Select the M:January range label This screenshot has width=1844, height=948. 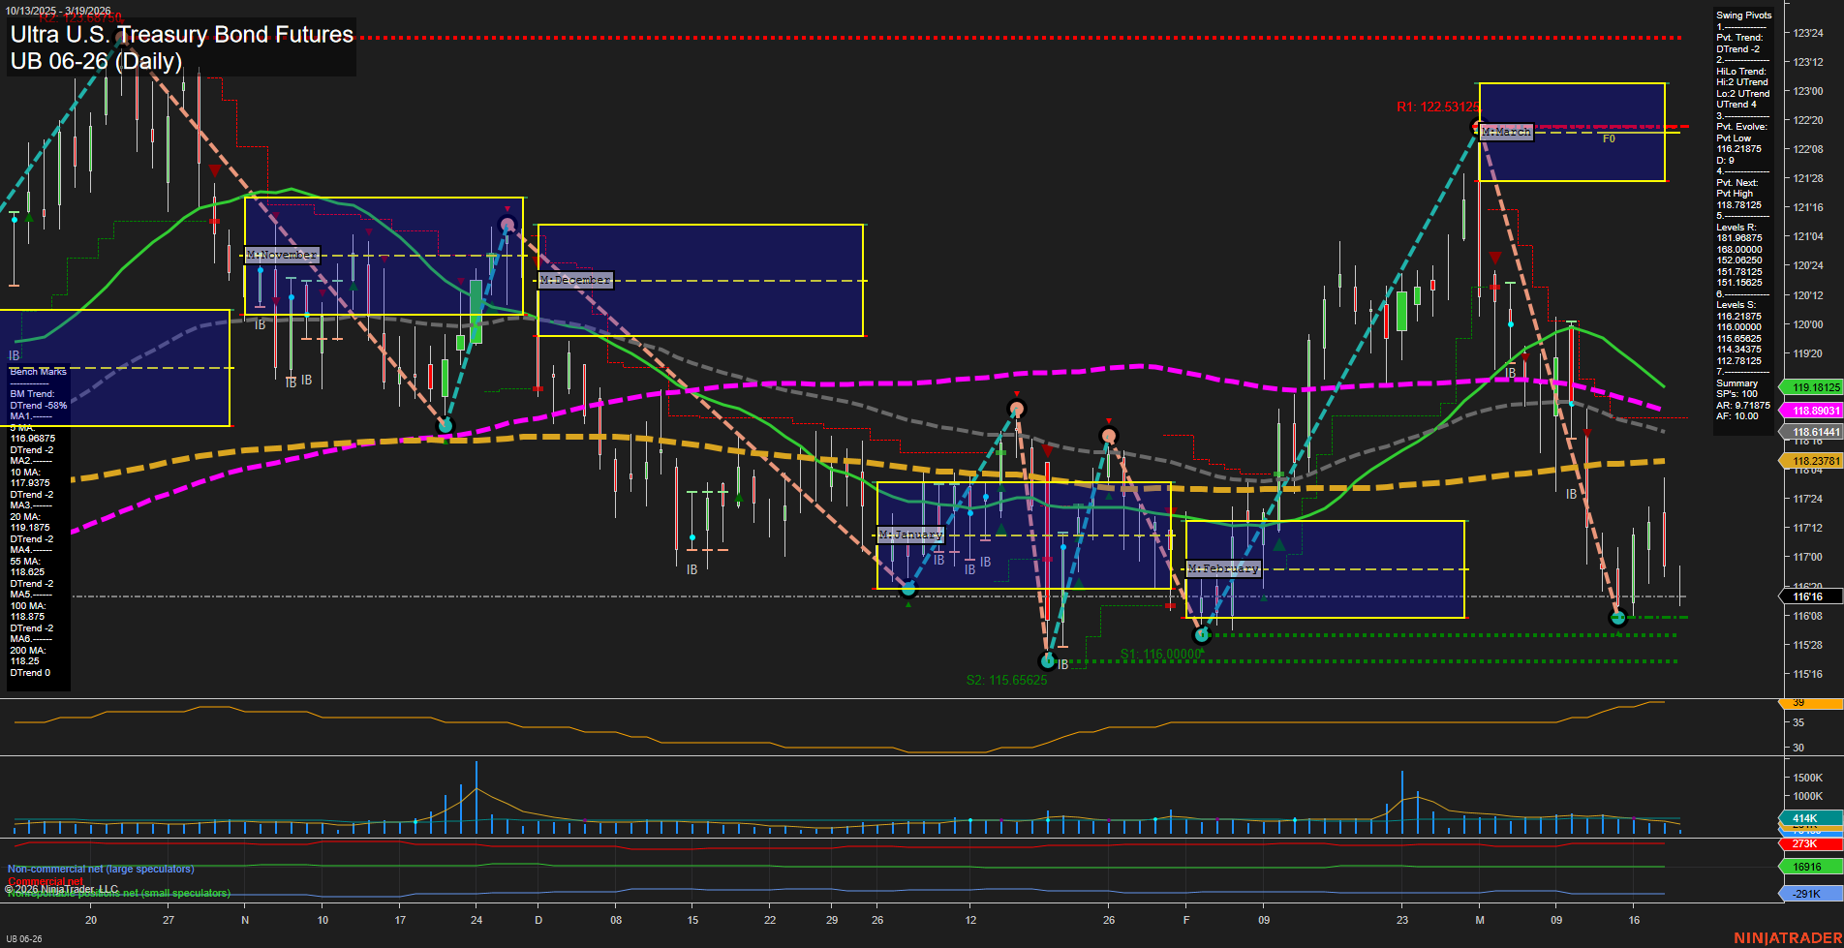click(x=910, y=534)
